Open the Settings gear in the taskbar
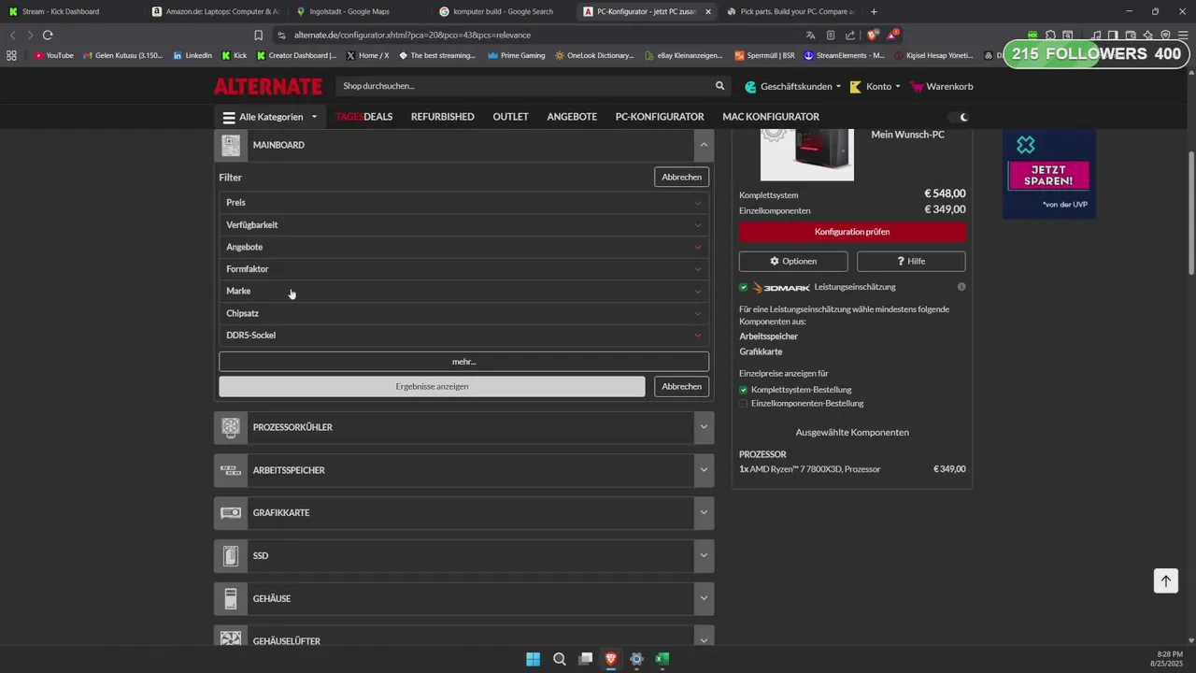 [636, 659]
